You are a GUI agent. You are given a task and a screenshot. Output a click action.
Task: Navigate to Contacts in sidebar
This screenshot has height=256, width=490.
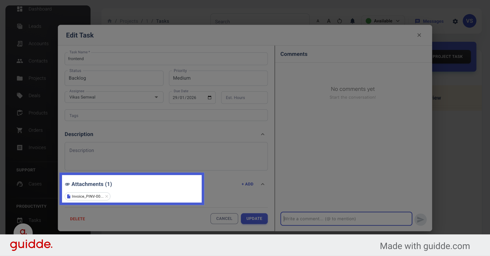click(38, 61)
